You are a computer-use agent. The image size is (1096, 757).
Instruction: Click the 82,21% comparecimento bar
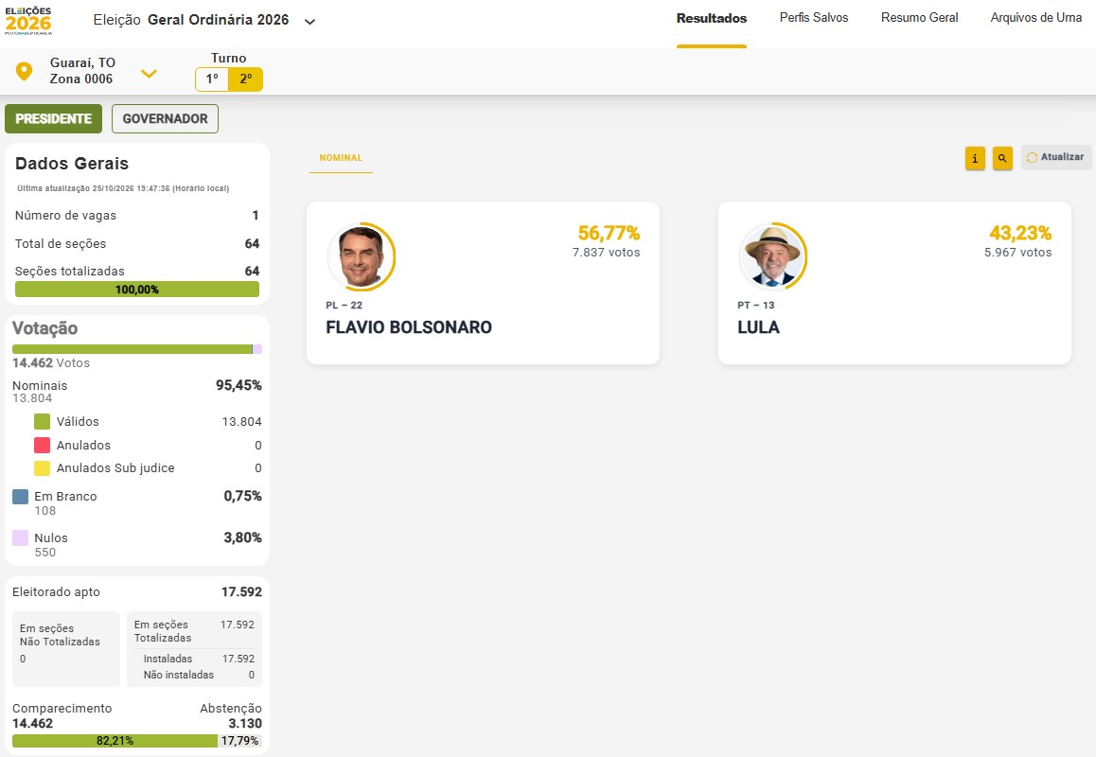point(115,741)
